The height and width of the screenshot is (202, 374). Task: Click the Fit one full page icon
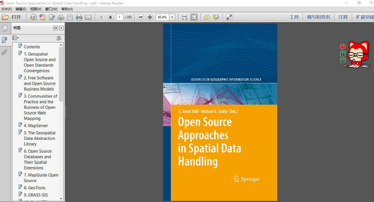click(194, 17)
